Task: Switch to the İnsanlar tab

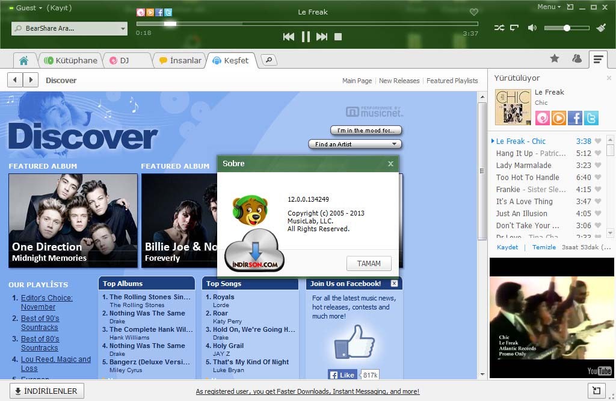Action: [x=180, y=61]
